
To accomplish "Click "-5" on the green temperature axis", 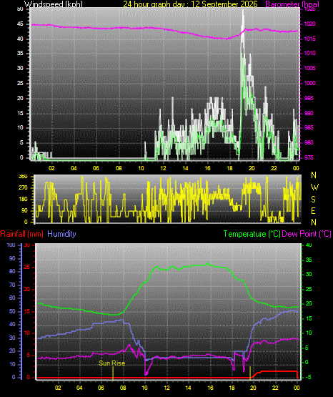I will click(x=308, y=377).
